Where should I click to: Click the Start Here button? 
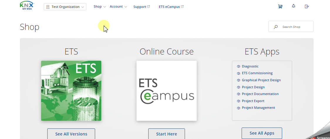coord(166,134)
